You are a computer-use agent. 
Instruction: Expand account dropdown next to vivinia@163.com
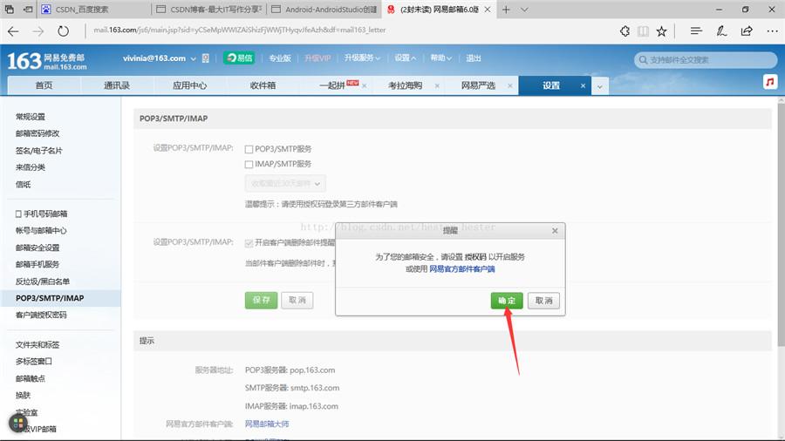tap(193, 58)
